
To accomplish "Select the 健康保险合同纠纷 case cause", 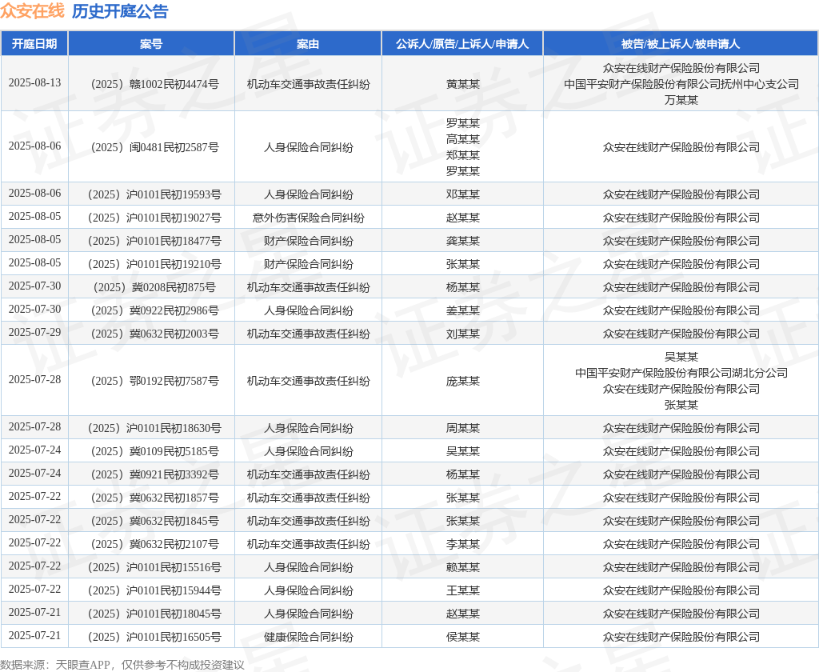I will click(x=308, y=637).
